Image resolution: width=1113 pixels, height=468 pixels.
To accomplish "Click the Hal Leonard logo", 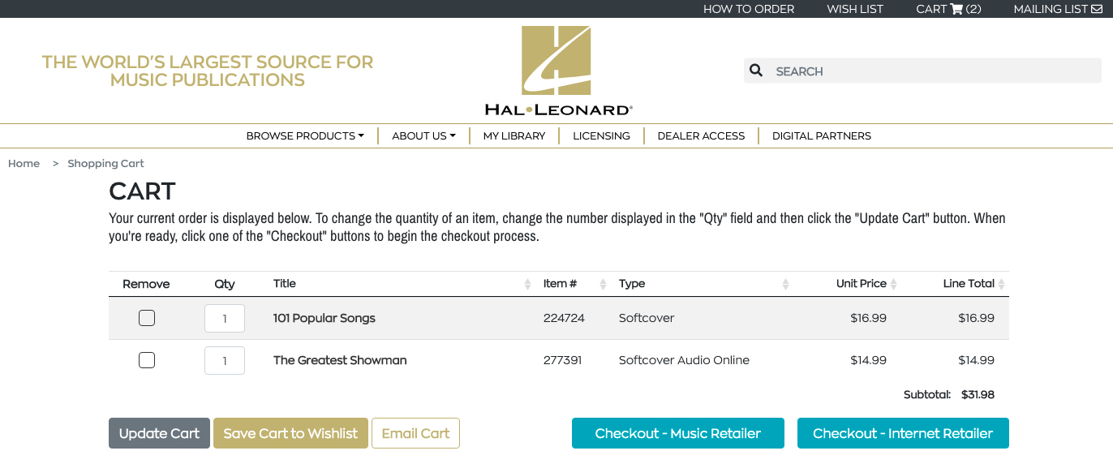I will pos(556,71).
